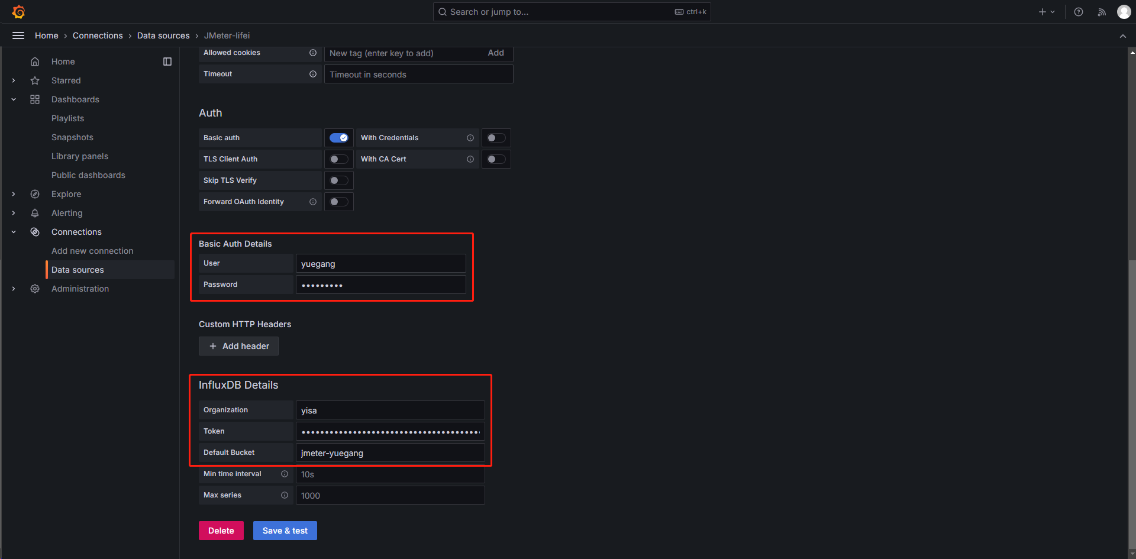Click the Min time interval input
Viewport: 1136px width, 559px height.
tap(390, 474)
